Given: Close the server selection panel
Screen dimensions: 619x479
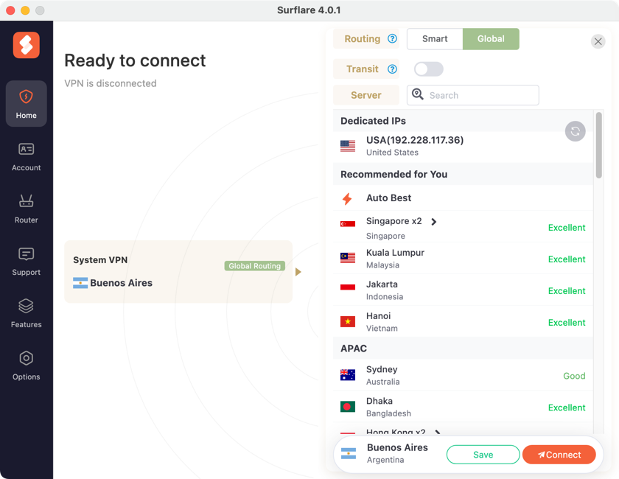Looking at the screenshot, I should click(598, 42).
